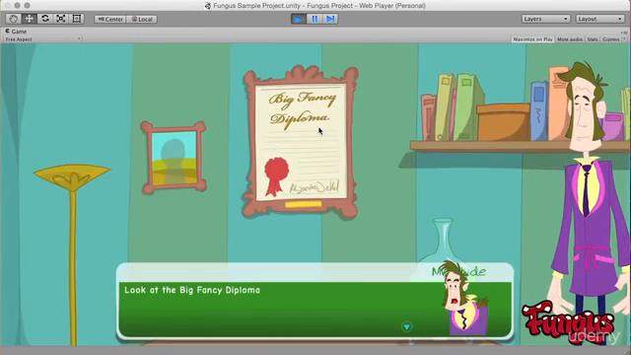Show the Stats overlay

[x=593, y=39]
